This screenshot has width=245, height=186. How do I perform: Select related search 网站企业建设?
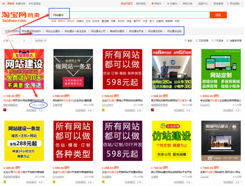(x=53, y=31)
